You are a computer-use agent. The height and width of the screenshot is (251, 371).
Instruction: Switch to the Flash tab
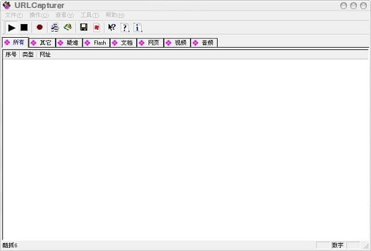[96, 43]
